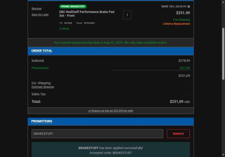Click the quantity box showing 1
The image size is (225, 157).
click(x=127, y=15)
